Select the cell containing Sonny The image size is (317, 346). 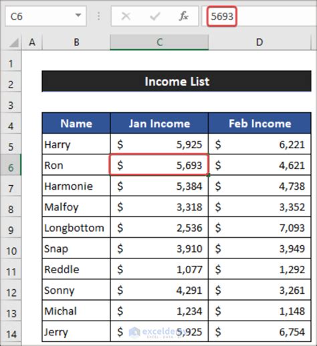[76, 290]
